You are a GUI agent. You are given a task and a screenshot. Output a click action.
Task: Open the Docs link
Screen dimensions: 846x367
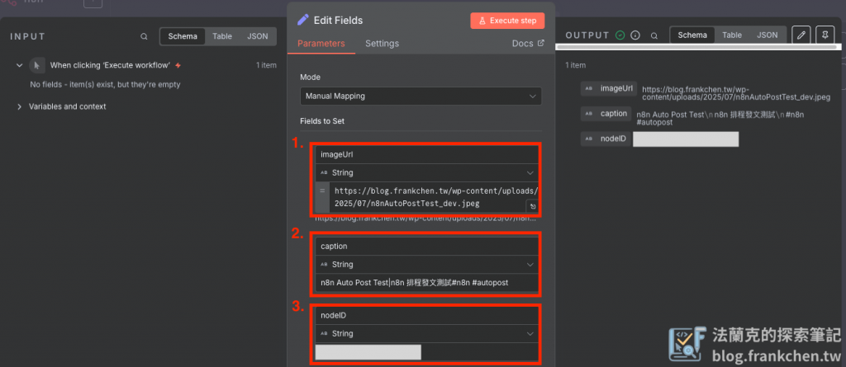pos(528,44)
